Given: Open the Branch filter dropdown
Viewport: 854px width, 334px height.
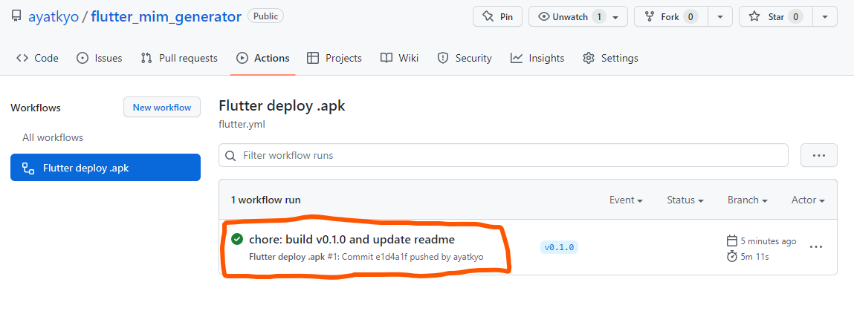Looking at the screenshot, I should 747,200.
